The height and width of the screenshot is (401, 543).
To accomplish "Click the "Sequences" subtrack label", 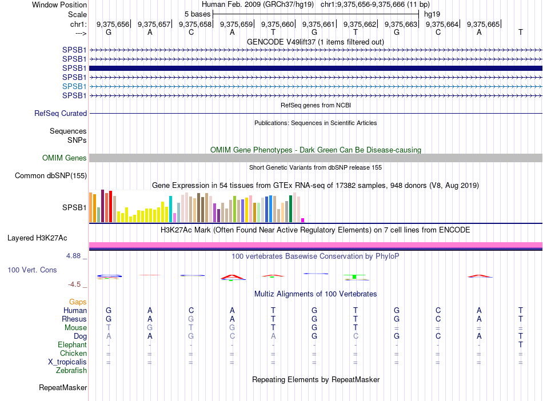I will [x=68, y=131].
